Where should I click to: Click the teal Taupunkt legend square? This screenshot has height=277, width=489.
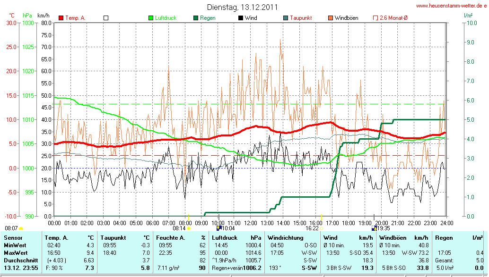pyautogui.click(x=286, y=18)
